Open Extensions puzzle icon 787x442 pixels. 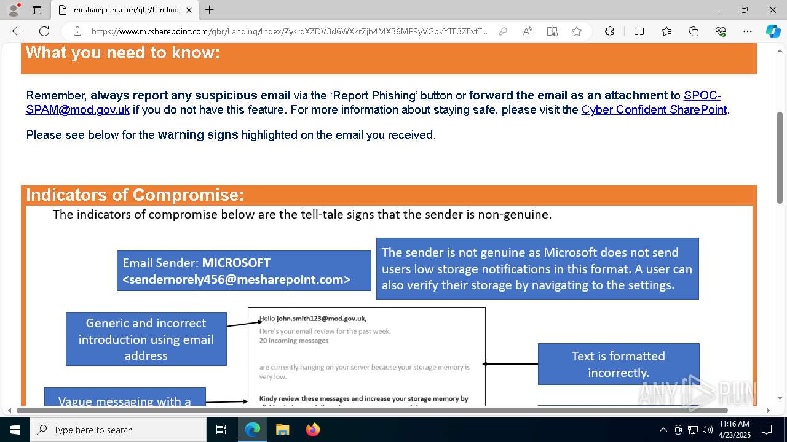coord(609,31)
